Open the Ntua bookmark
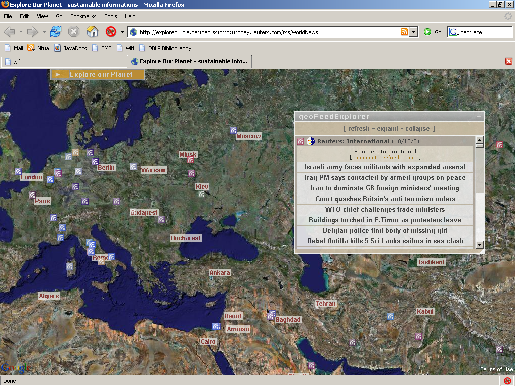This screenshot has height=386, width=515. coord(38,48)
